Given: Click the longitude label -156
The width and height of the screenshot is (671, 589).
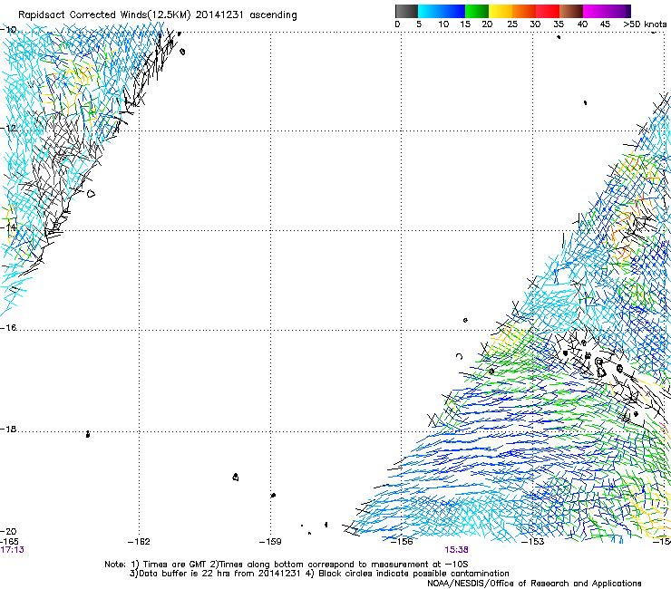Looking at the screenshot, I should point(402,542).
